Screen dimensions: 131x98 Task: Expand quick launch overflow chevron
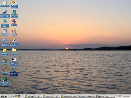pyautogui.click(x=22, y=96)
